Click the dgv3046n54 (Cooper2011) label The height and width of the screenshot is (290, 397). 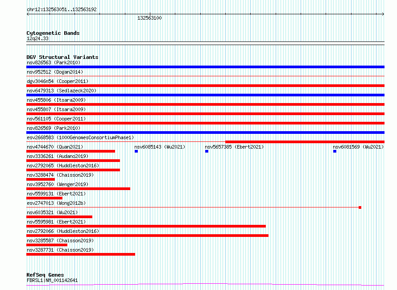pos(58,81)
